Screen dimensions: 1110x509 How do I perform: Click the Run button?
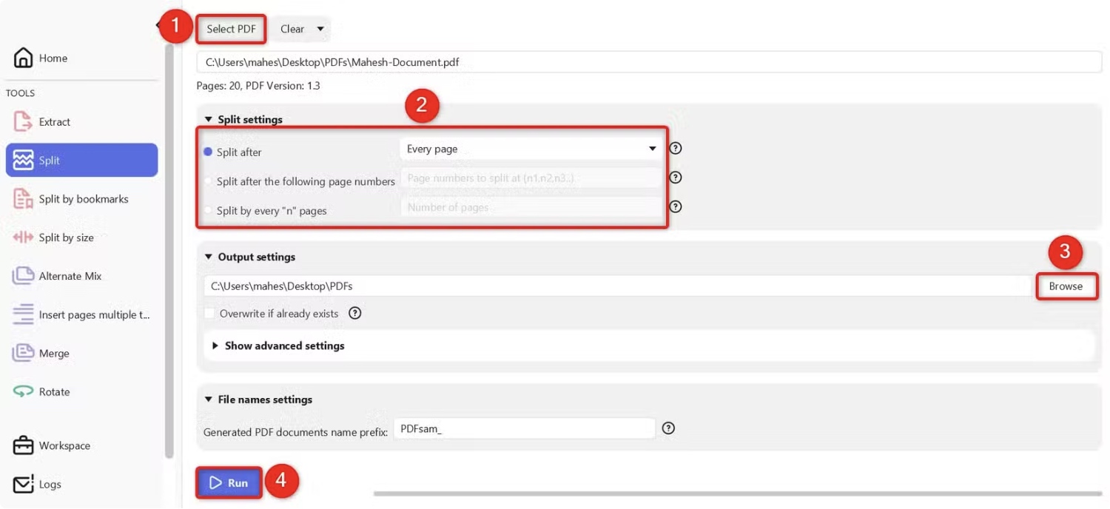click(x=229, y=482)
